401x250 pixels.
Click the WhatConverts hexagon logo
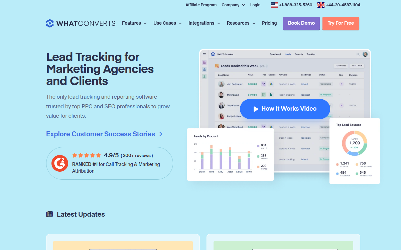point(50,23)
